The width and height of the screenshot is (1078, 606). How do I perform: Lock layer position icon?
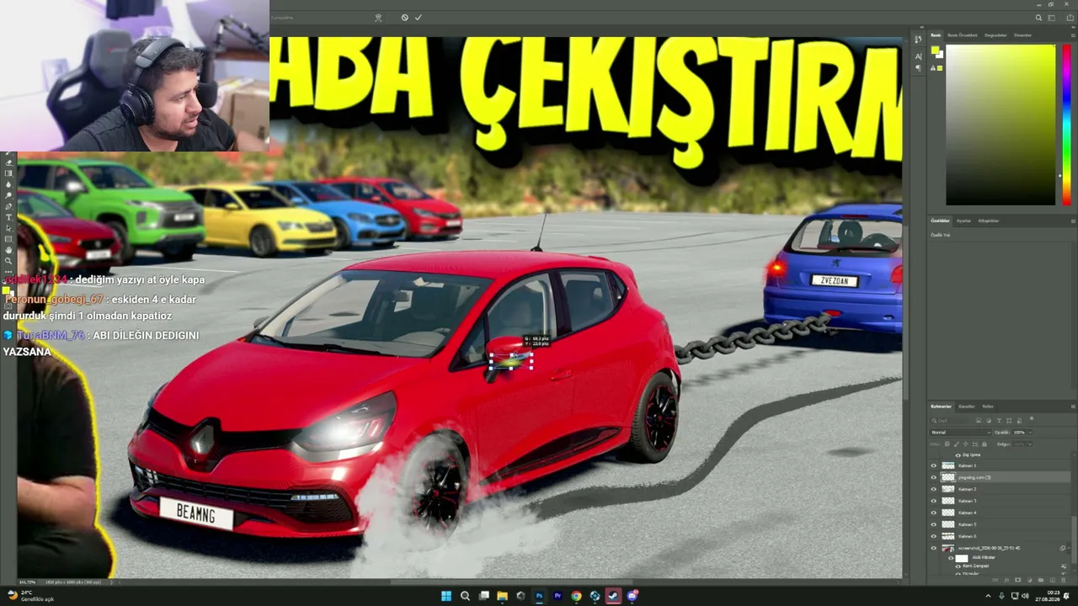coord(965,444)
